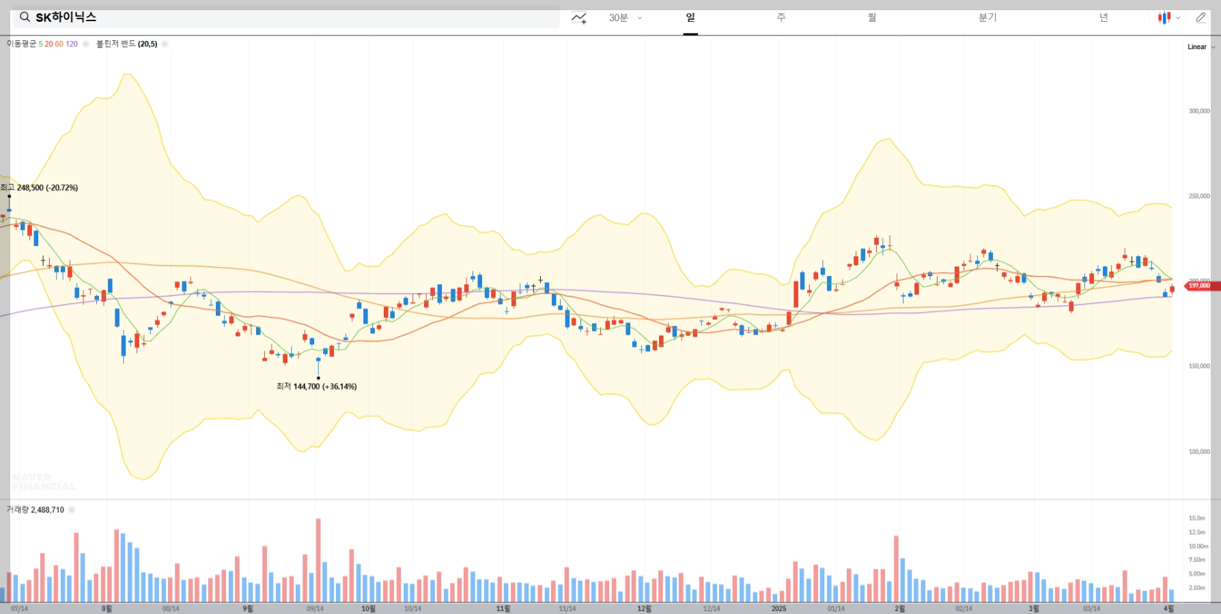Screen dimensions: 1221x614
Task: Click the 3월 date axis label
Action: click(1034, 609)
